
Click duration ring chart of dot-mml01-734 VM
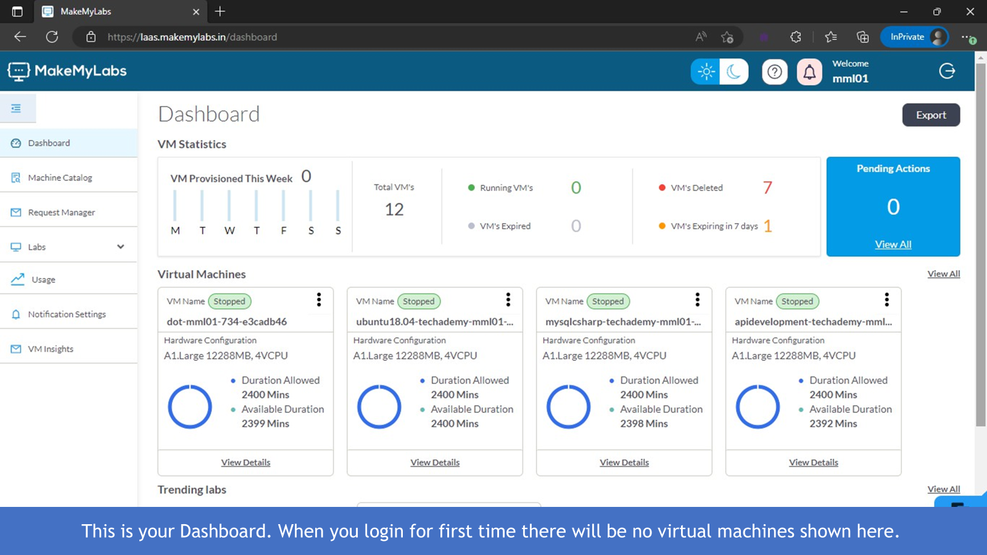(190, 407)
